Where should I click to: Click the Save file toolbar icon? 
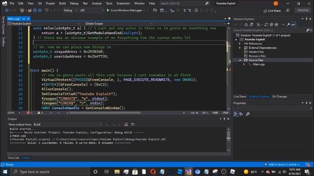point(35,10)
